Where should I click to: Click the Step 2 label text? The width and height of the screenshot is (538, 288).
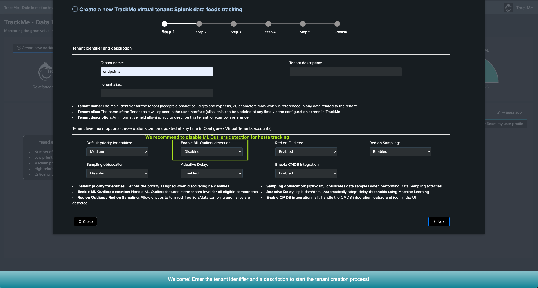(201, 32)
